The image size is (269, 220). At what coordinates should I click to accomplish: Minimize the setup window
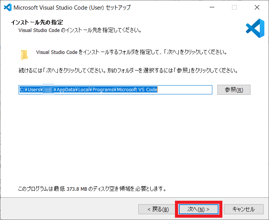[212, 7]
